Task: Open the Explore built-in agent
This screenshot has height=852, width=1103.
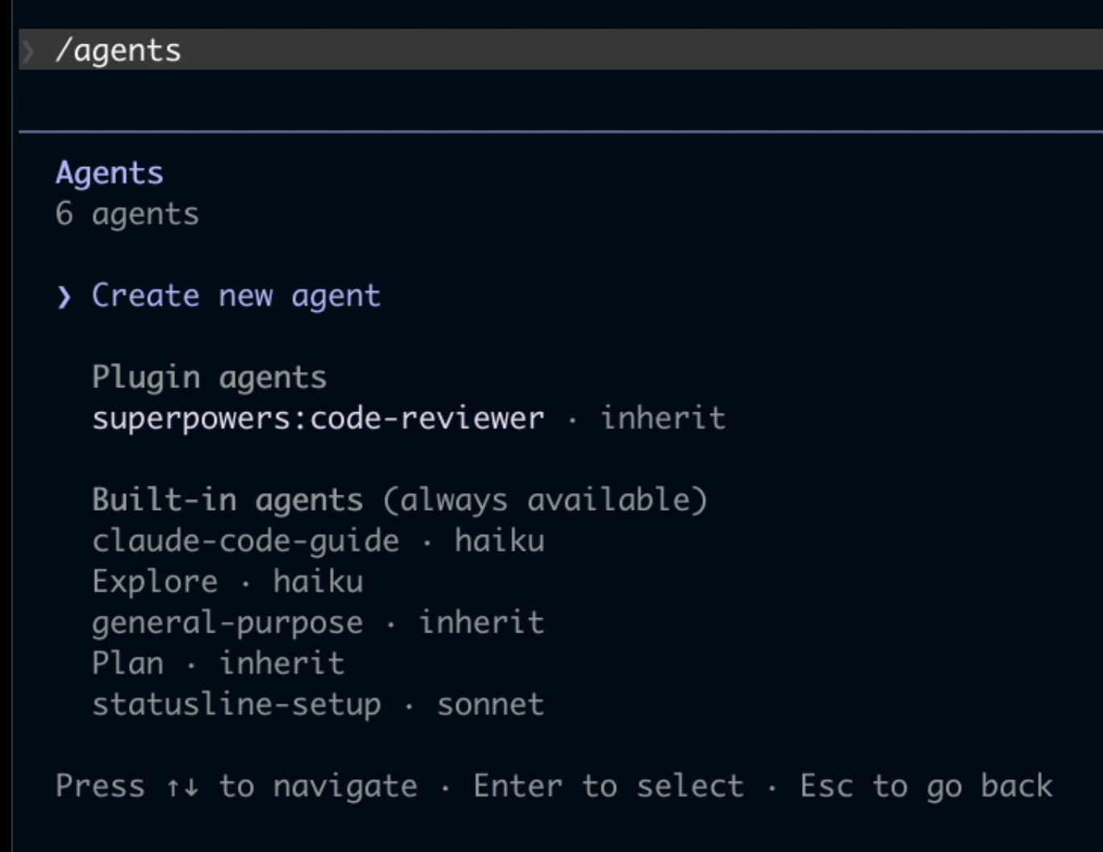Action: tap(227, 582)
